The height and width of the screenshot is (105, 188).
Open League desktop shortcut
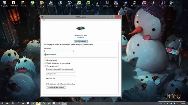116,3
